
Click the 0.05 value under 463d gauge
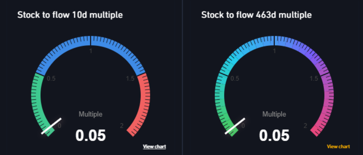point(274,135)
